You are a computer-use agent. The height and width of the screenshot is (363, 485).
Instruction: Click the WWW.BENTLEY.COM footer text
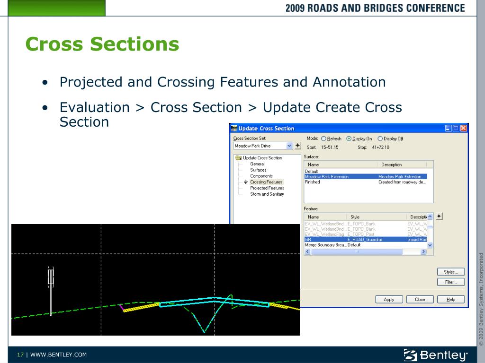point(58,354)
